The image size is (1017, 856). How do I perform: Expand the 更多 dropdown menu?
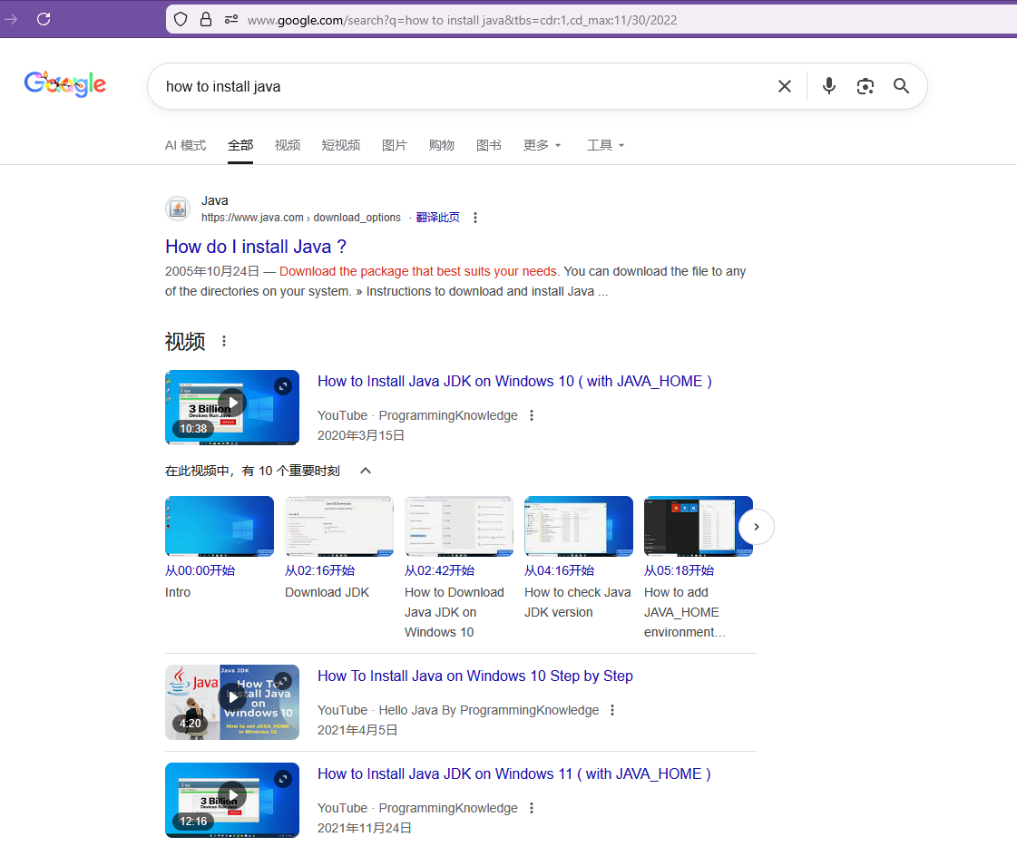(x=542, y=145)
